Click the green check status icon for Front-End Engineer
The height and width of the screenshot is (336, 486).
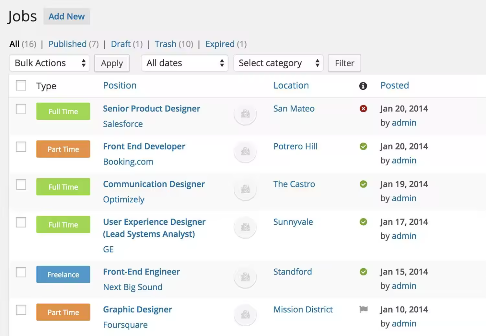coord(363,272)
